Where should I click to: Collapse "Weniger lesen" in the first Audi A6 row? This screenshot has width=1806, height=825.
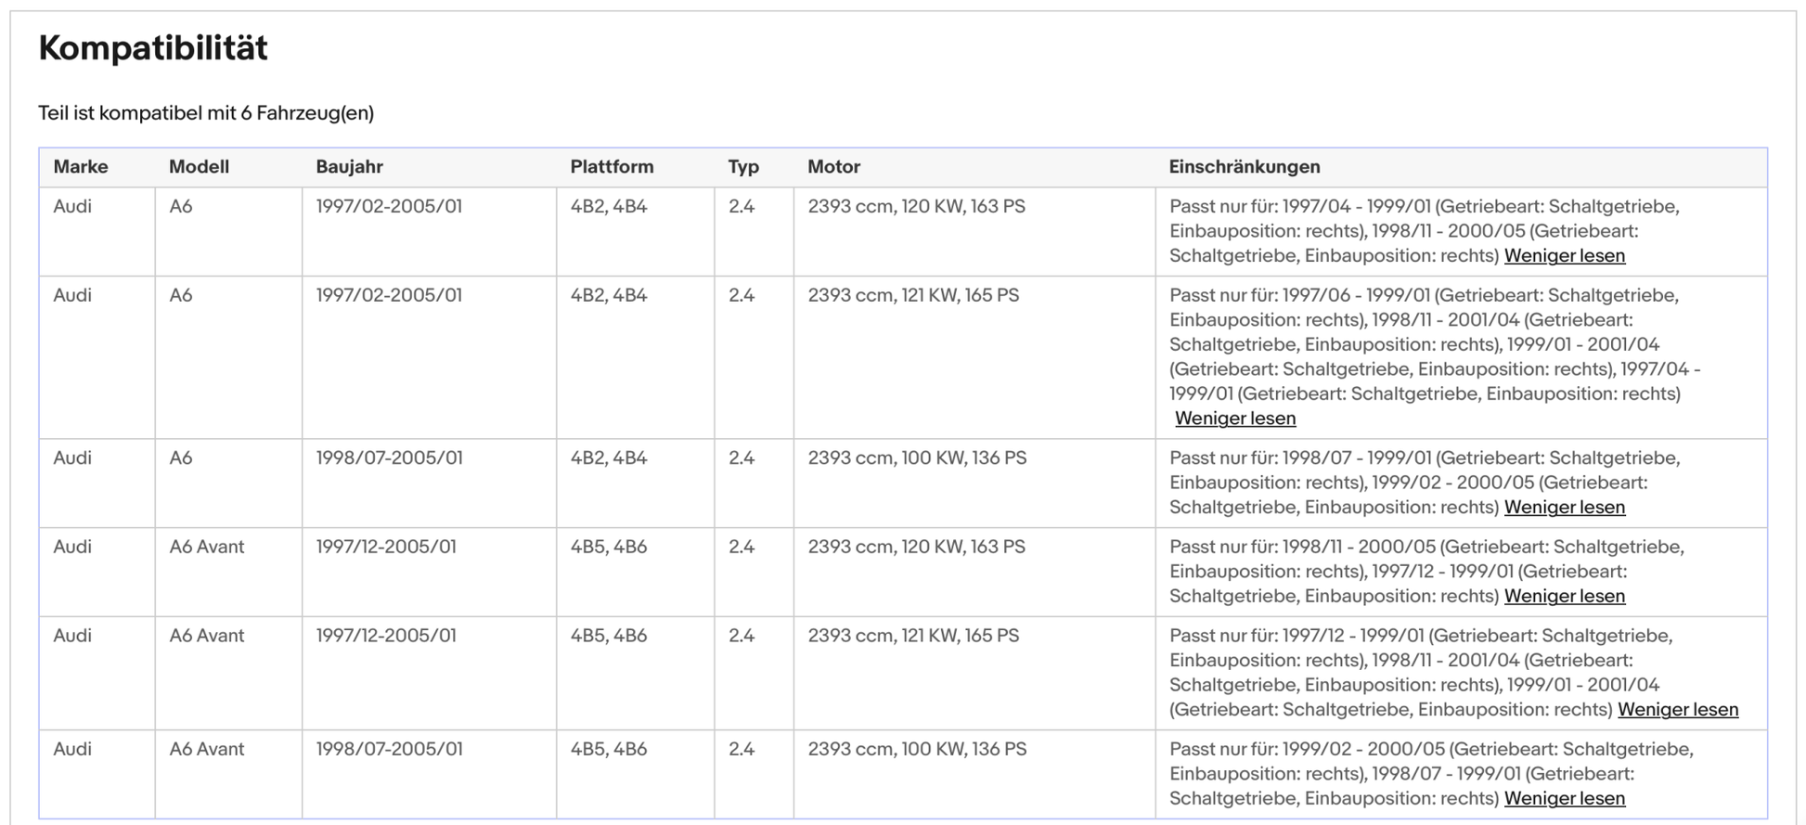coord(1565,256)
